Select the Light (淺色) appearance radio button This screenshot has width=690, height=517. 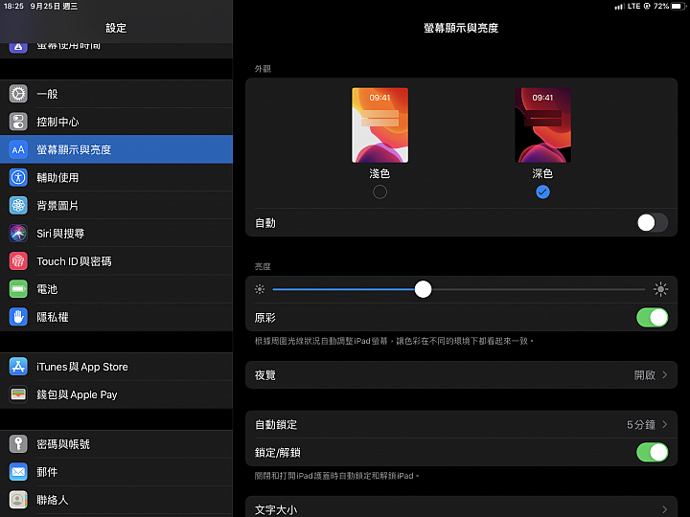click(379, 192)
